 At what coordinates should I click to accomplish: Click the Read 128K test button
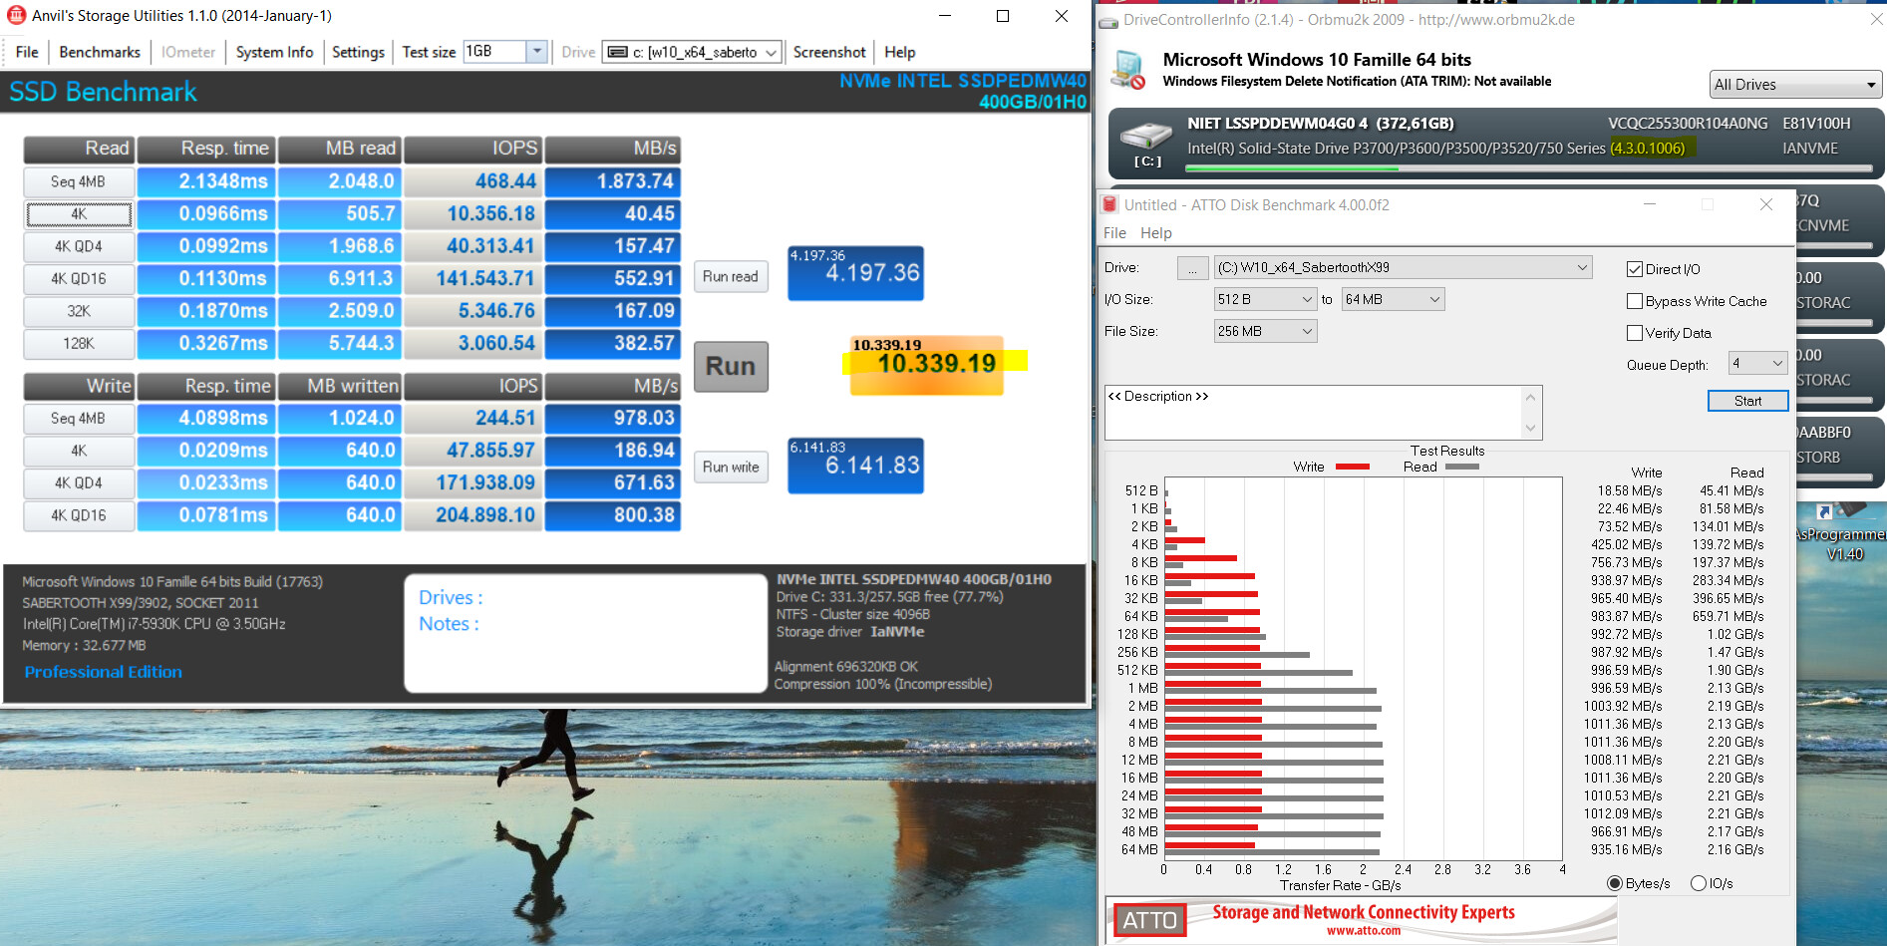coord(79,344)
